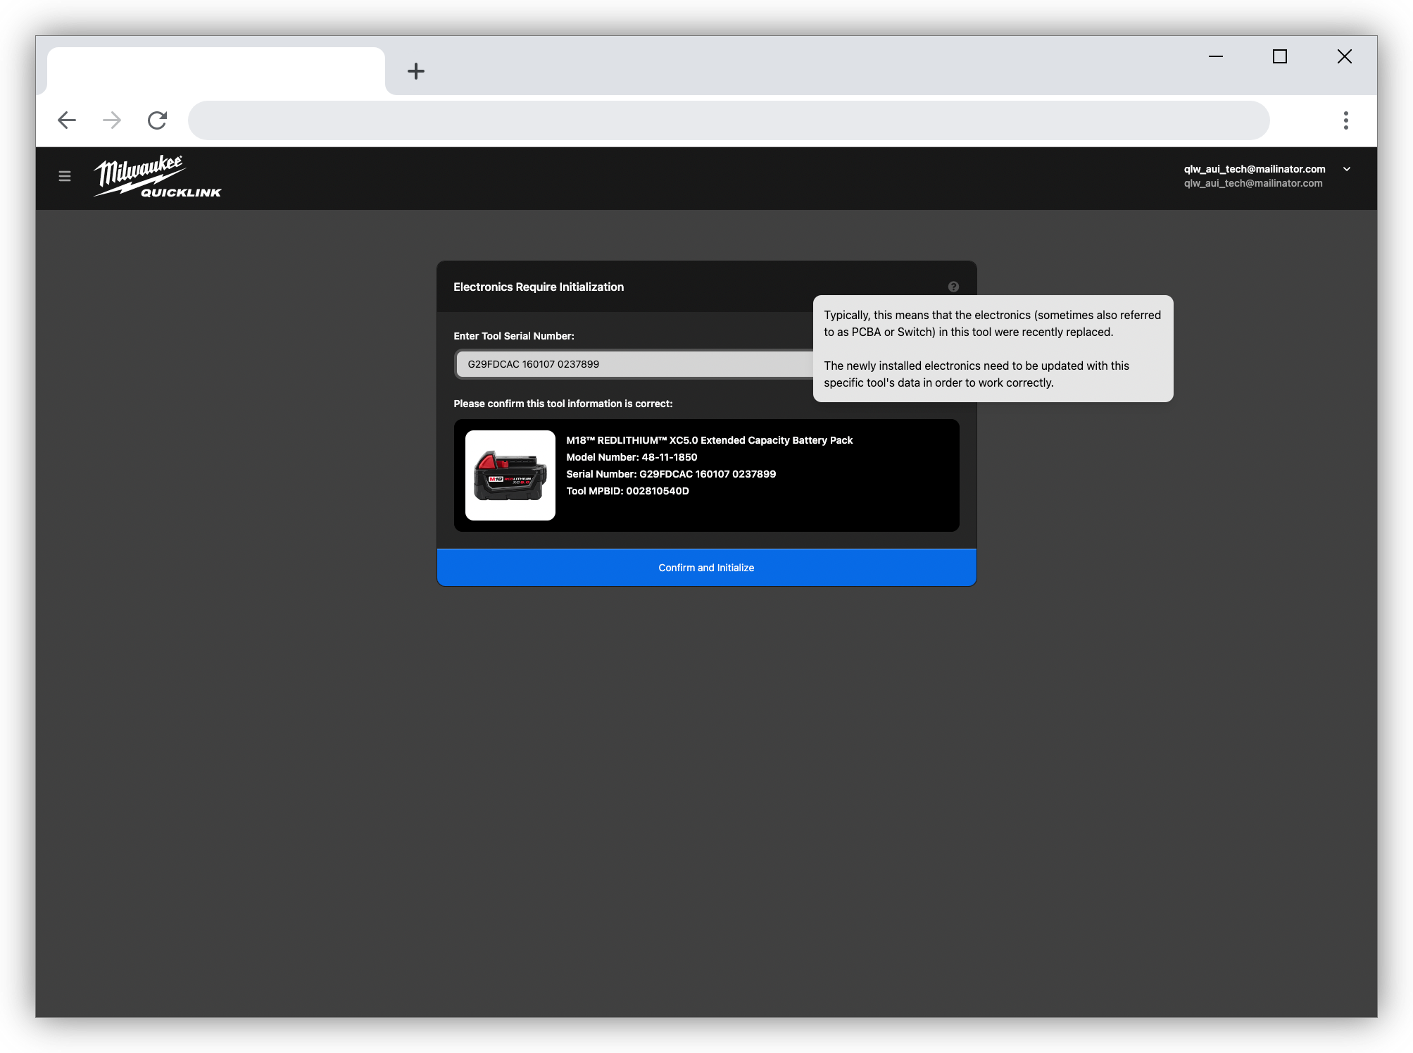Screen dimensions: 1413x1053
Task: Minimize the browser window
Action: [x=1216, y=56]
